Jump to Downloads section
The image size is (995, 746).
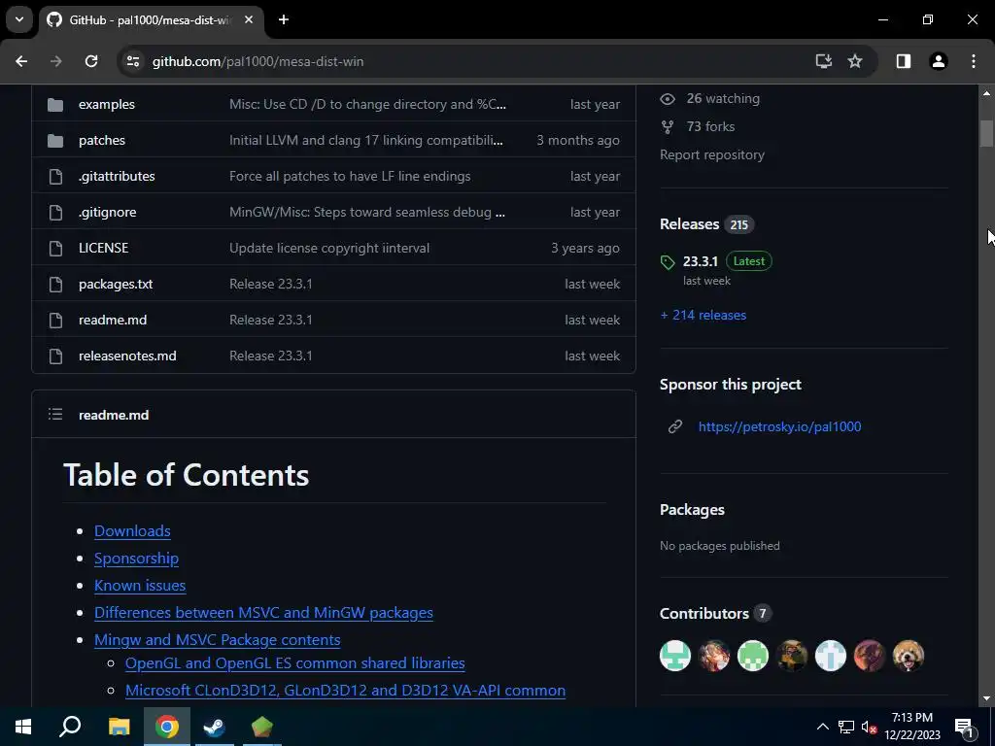tap(132, 530)
